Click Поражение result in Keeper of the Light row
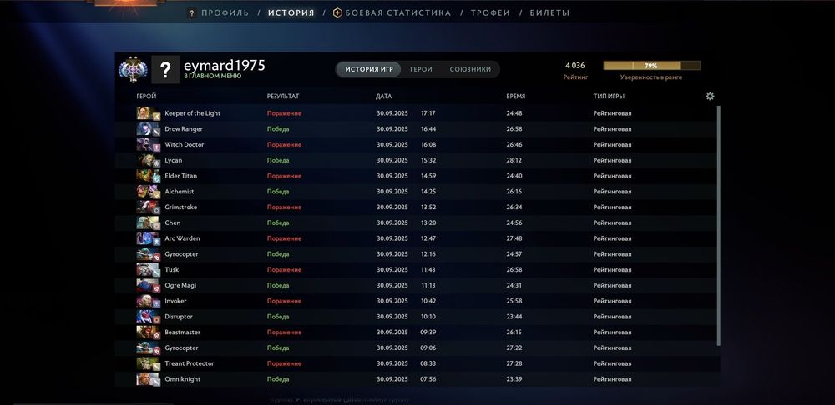The width and height of the screenshot is (835, 405). (285, 113)
